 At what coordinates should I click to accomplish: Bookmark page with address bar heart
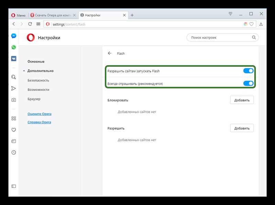point(252,24)
